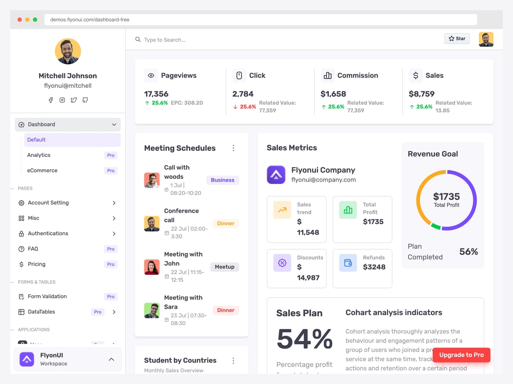Open the FlyonUI Workspace switcher chevron
The width and height of the screenshot is (513, 384).
point(112,359)
